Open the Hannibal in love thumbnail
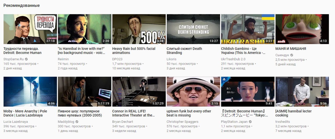The height and width of the screenshot is (139, 335). (85, 29)
